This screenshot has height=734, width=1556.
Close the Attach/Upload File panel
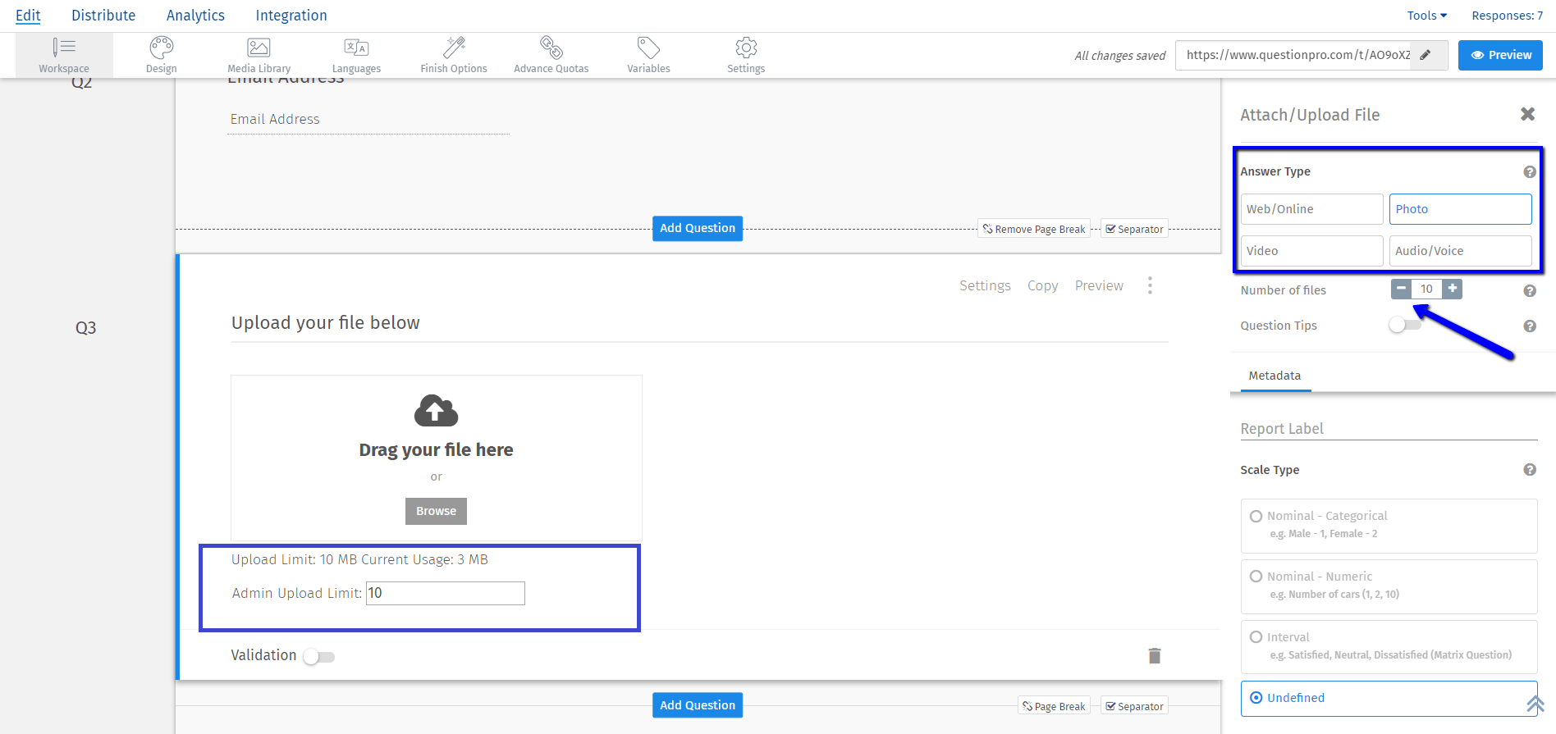point(1527,114)
